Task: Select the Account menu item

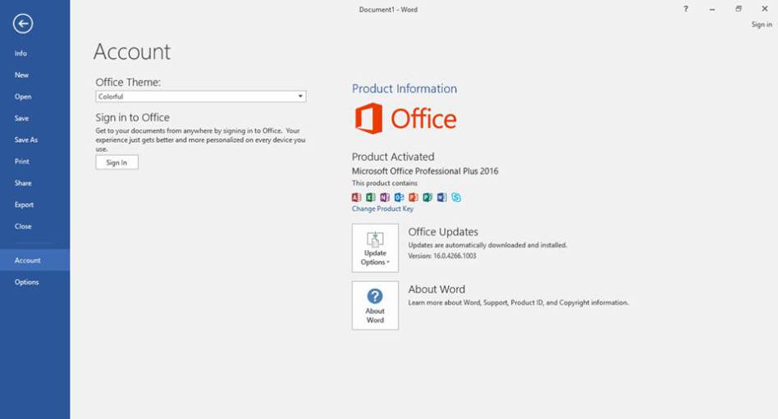Action: click(x=34, y=260)
